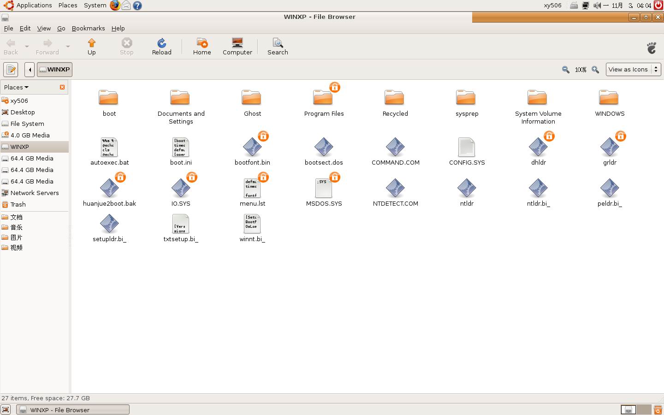The image size is (664, 415).
Task: Select the 图片 bookmark
Action: [x=35, y=237]
